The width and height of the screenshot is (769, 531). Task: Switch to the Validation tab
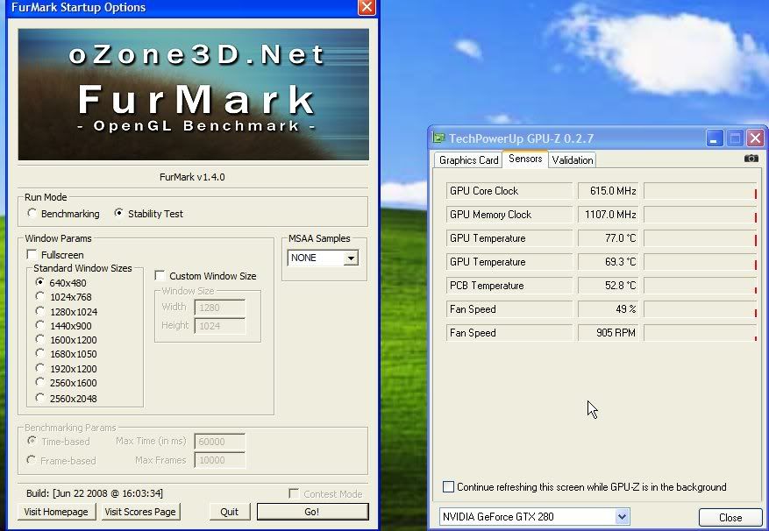point(573,159)
